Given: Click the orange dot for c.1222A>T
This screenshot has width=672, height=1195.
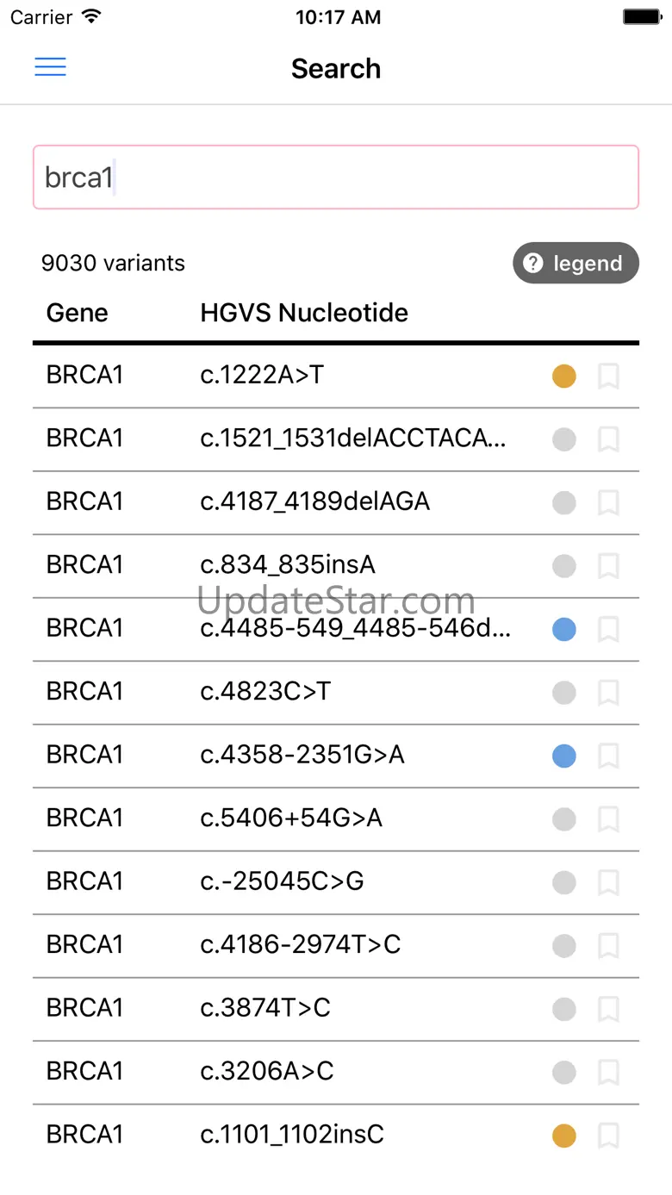Looking at the screenshot, I should (564, 377).
